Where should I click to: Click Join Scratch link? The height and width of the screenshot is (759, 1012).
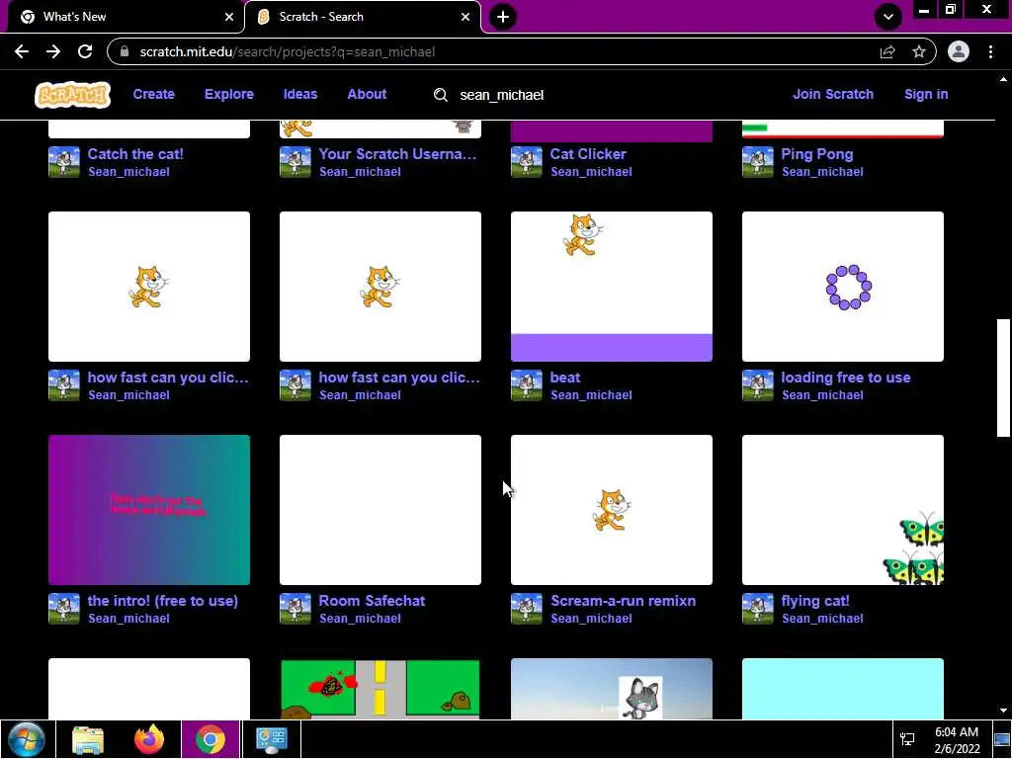click(x=832, y=94)
